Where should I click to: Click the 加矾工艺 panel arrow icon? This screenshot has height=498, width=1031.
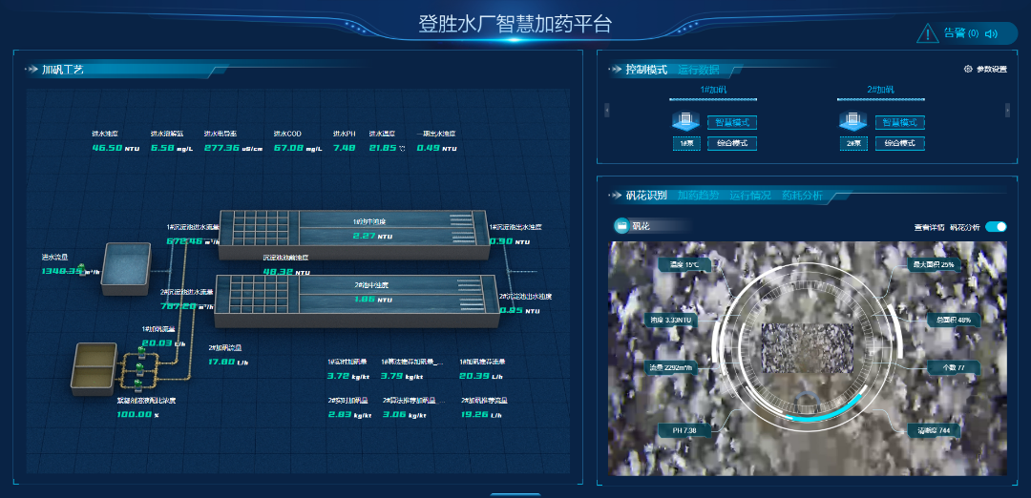point(32,69)
